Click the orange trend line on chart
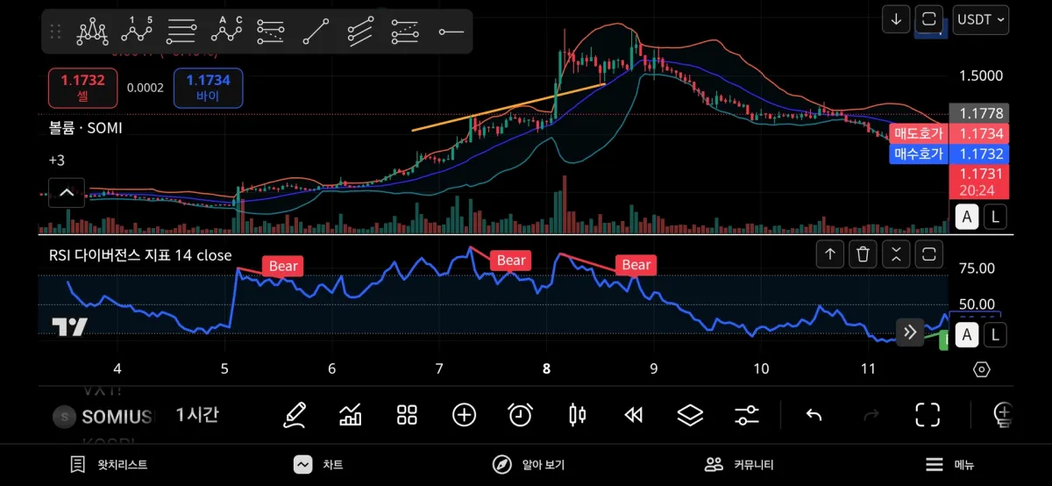1052x486 pixels. coord(508,106)
